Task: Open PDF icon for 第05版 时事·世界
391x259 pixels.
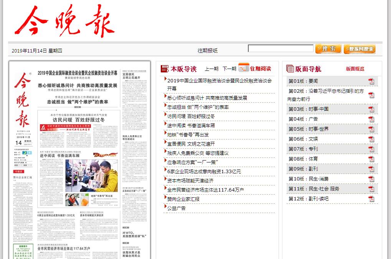Action: tap(371, 129)
